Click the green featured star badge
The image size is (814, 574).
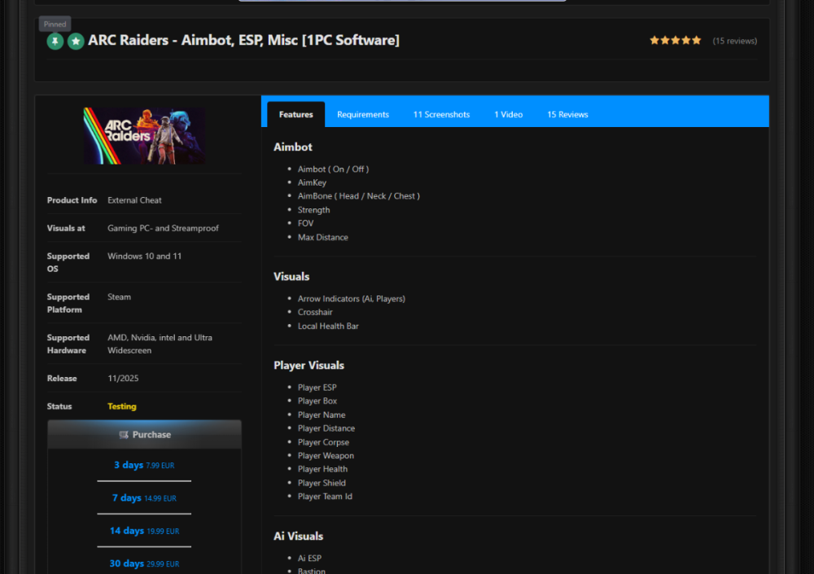[76, 41]
